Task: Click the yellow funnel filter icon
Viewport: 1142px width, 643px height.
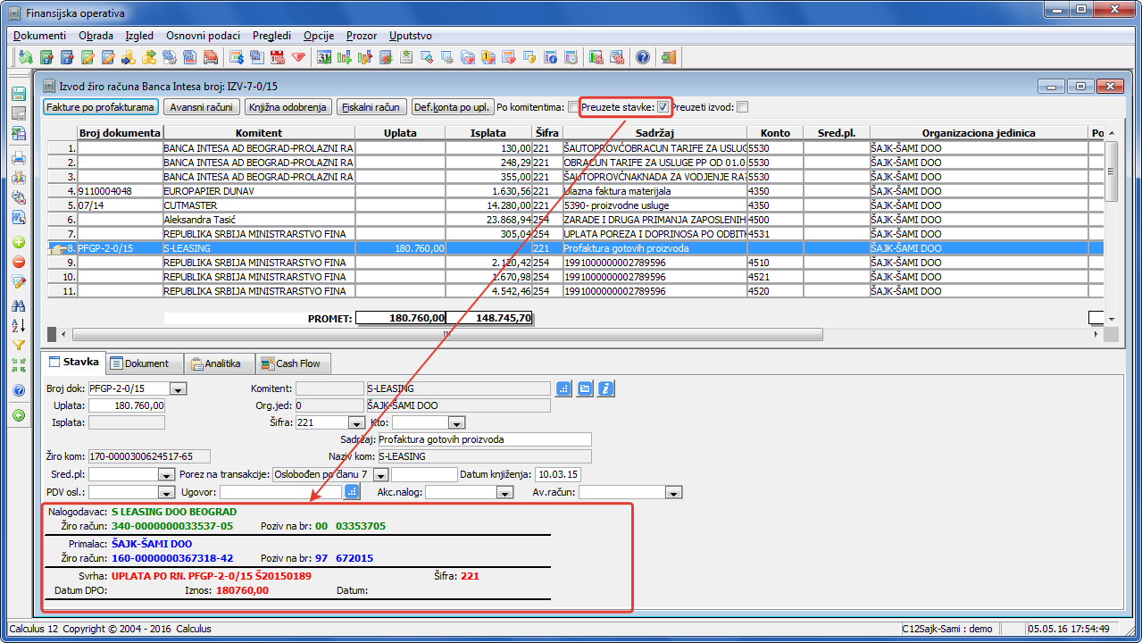Action: click(18, 346)
